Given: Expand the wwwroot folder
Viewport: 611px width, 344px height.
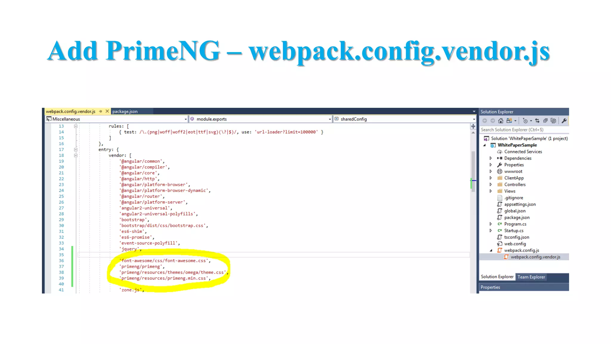Looking at the screenshot, I should tap(491, 171).
